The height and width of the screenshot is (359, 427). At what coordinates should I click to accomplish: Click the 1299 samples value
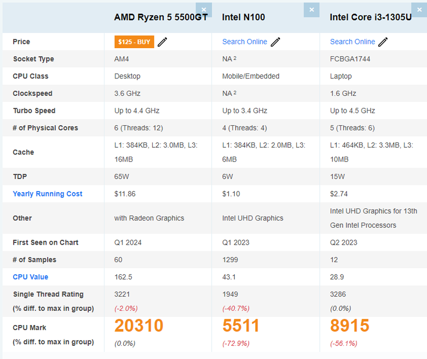click(x=230, y=259)
